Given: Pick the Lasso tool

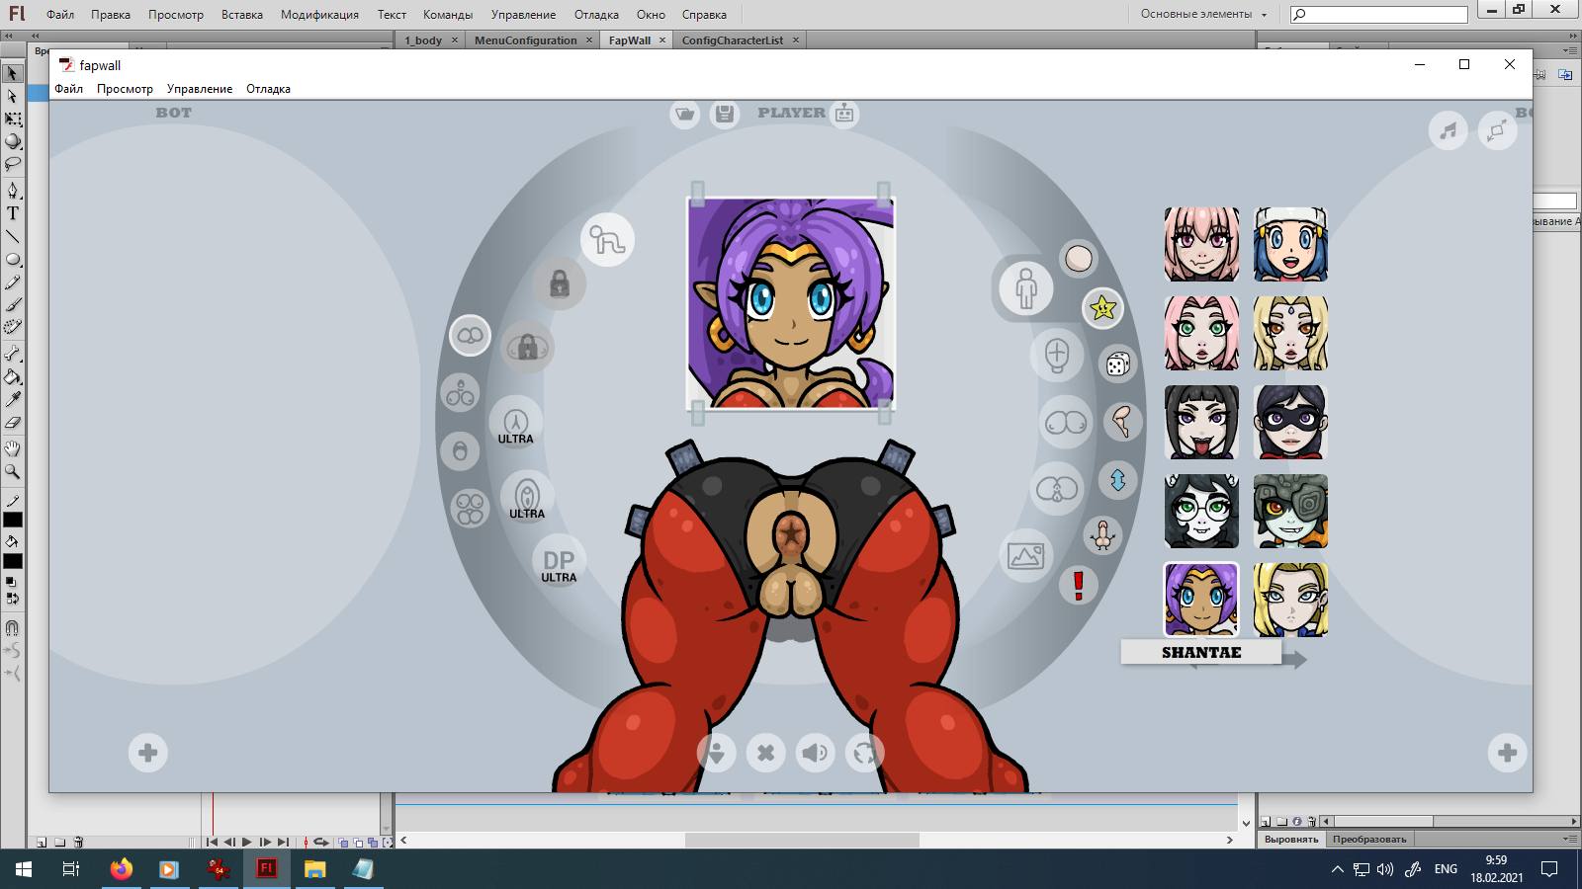Looking at the screenshot, I should [x=13, y=164].
